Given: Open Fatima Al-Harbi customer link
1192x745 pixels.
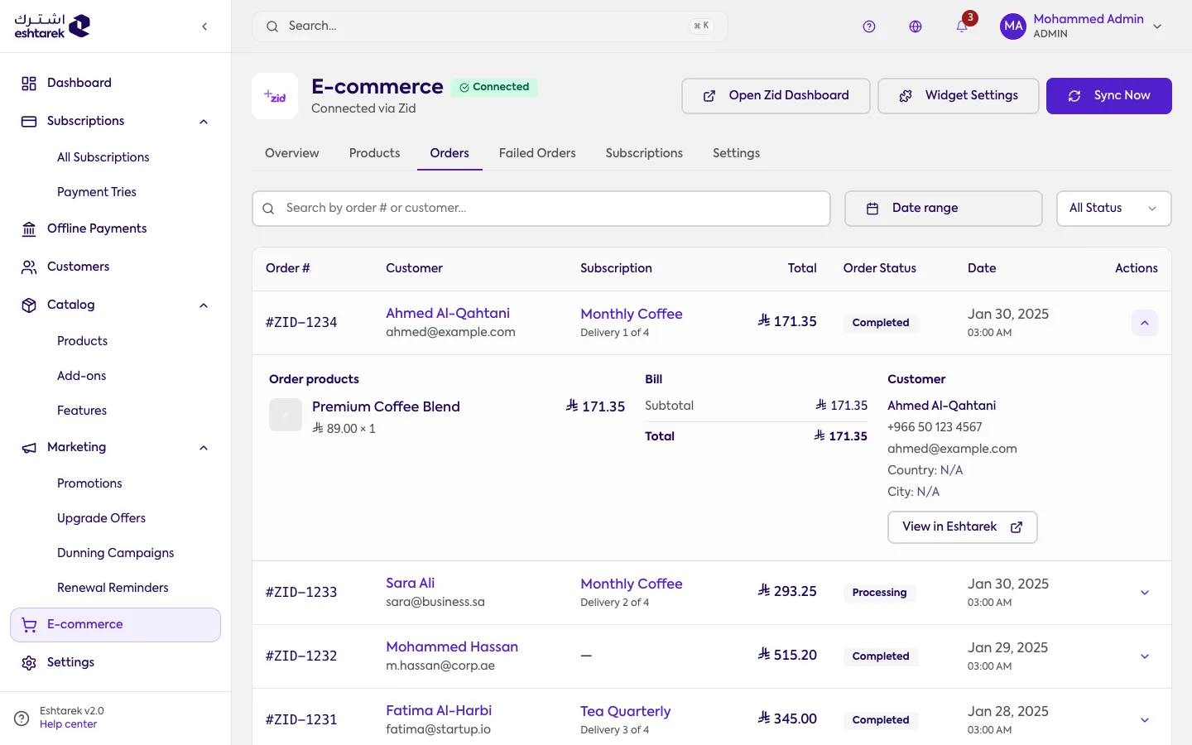Looking at the screenshot, I should tap(439, 711).
